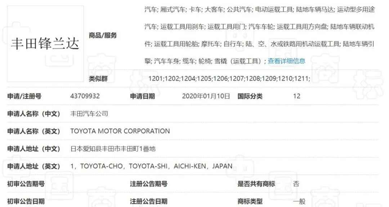The image size is (389, 207).
Task: Open the 查看详细信息 link
Action: tap(286, 61)
